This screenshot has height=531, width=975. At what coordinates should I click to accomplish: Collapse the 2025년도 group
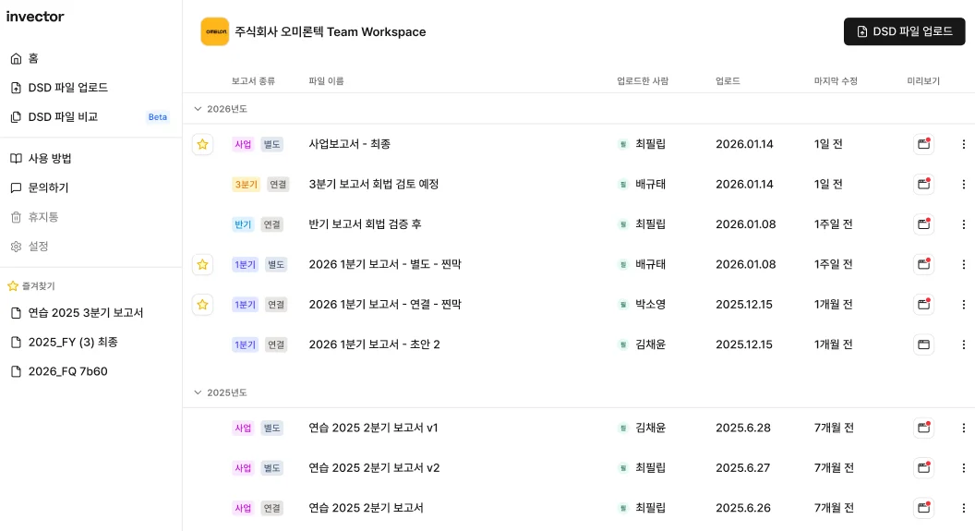(198, 392)
